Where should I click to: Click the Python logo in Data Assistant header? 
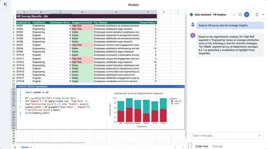click(191, 14)
